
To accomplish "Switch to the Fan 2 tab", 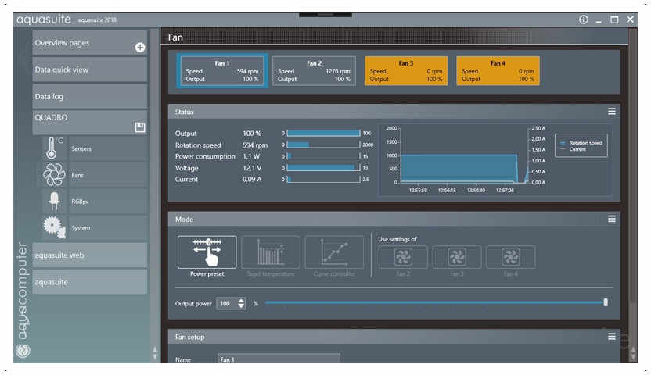I will tap(314, 70).
